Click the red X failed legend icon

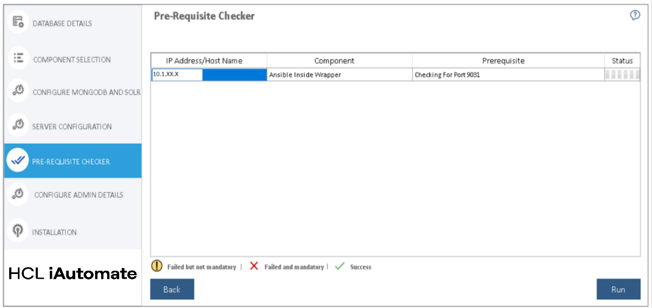tap(254, 266)
